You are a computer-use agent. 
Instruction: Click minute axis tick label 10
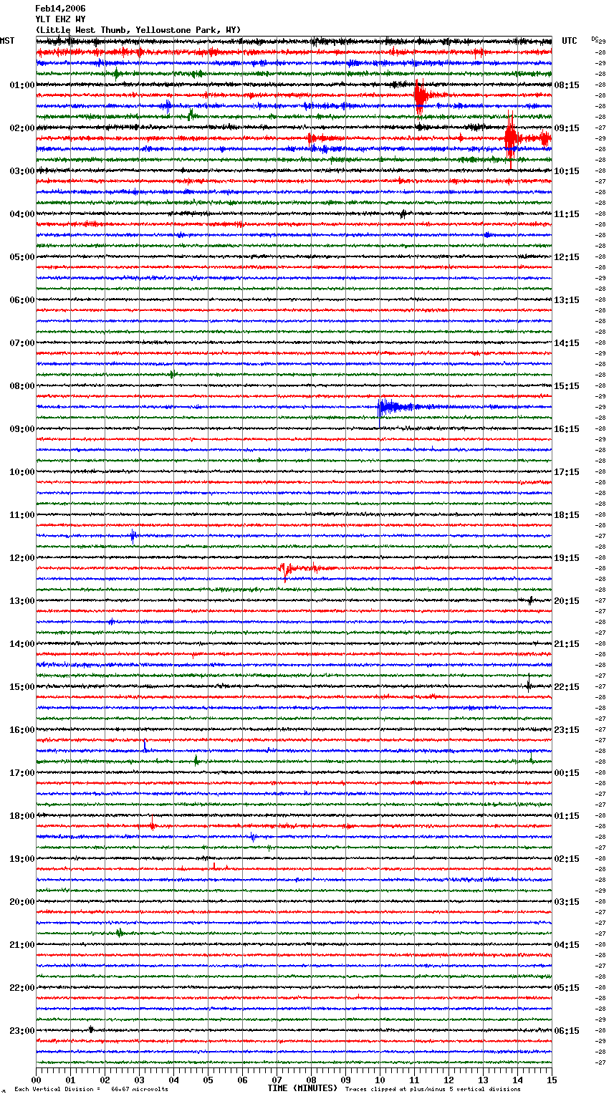point(380,1080)
